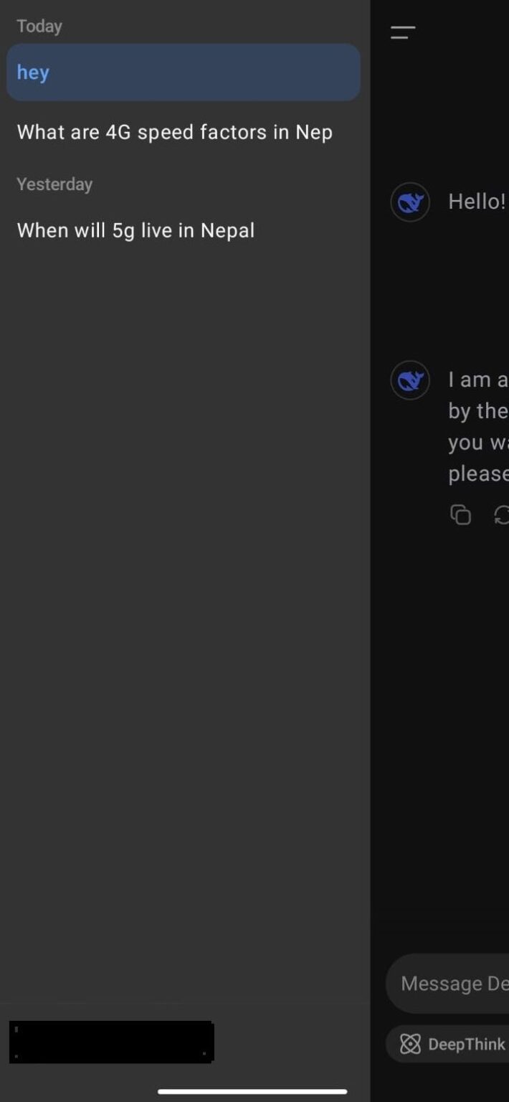Select 'When will 5g live in Nepal' chat
Viewport: 509px width, 1102px height.
pyautogui.click(x=136, y=230)
